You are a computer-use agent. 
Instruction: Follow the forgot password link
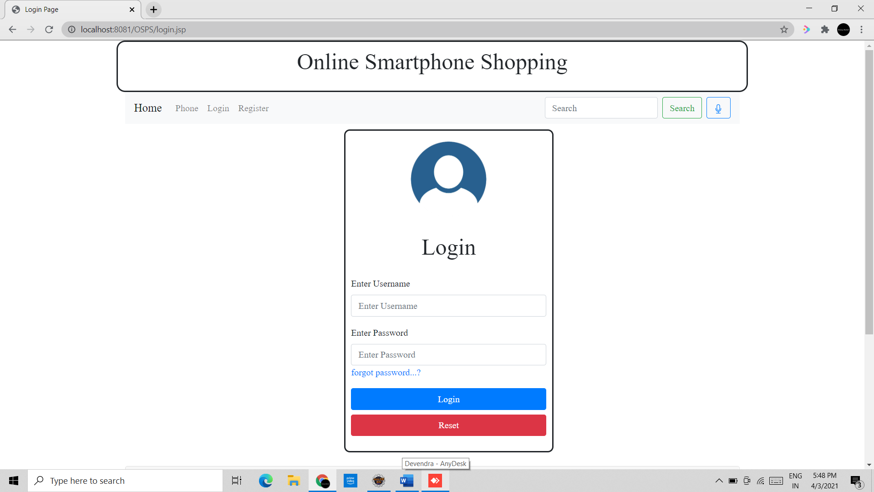click(x=386, y=373)
